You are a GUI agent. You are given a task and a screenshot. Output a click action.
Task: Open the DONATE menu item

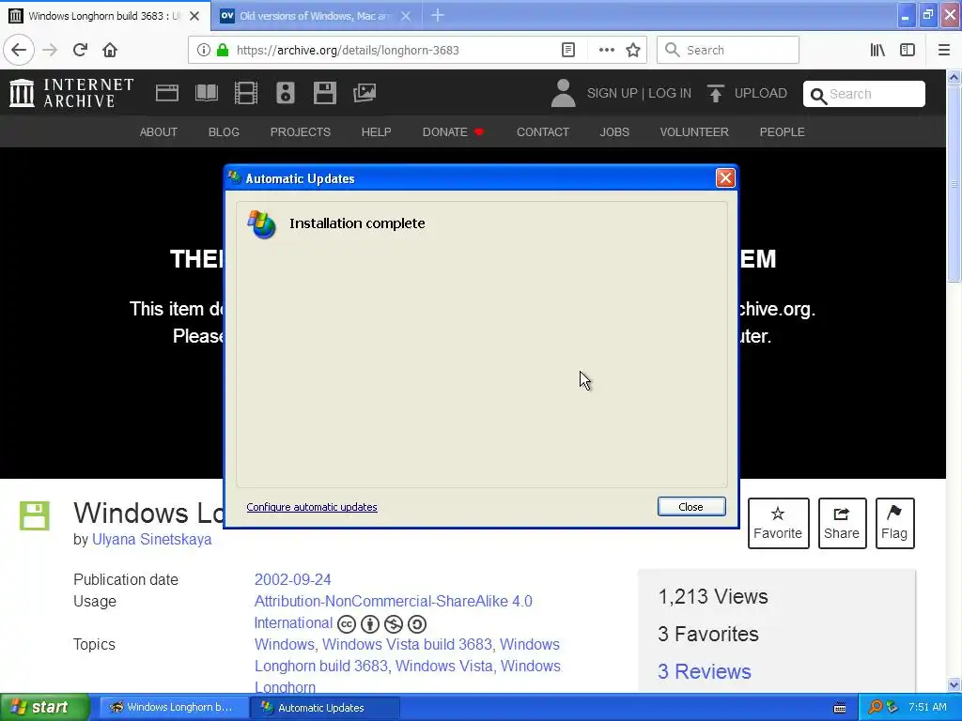(453, 131)
